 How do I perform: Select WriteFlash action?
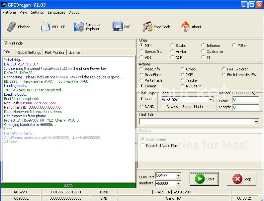coord(141,80)
